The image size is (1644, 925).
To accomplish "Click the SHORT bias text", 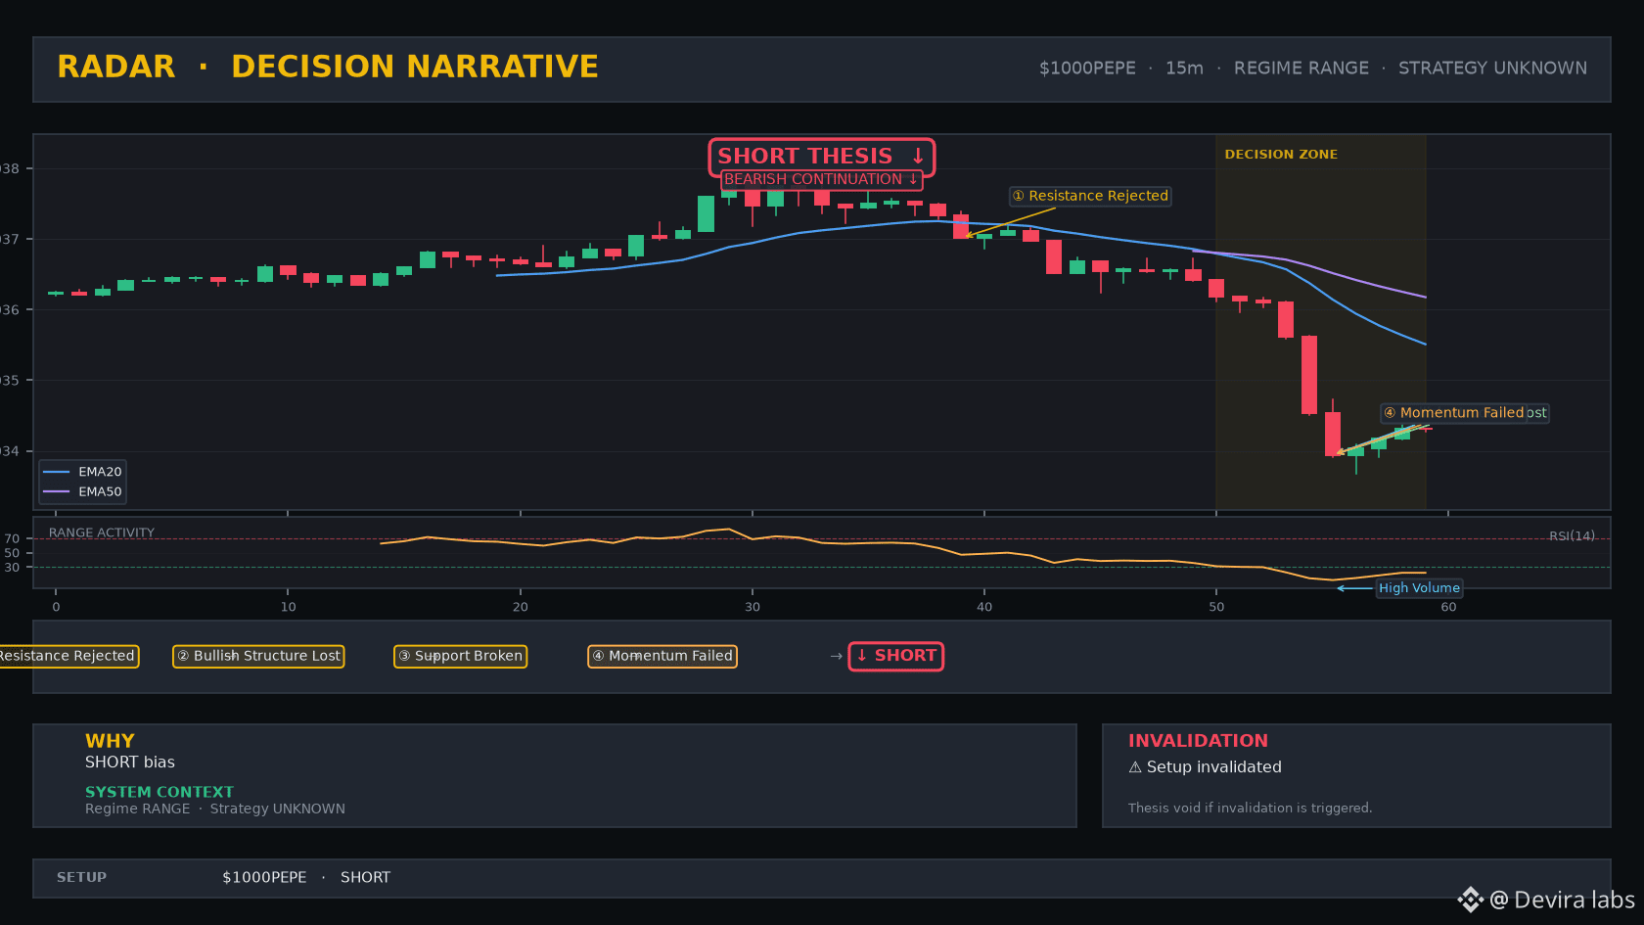I will (x=130, y=763).
